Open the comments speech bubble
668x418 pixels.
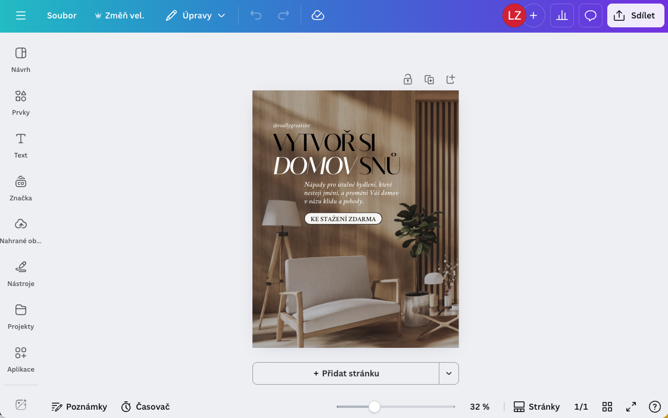(x=590, y=15)
